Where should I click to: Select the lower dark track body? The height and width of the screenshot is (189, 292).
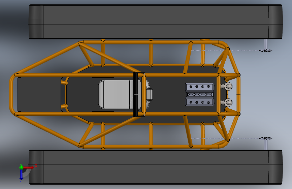click(156, 167)
